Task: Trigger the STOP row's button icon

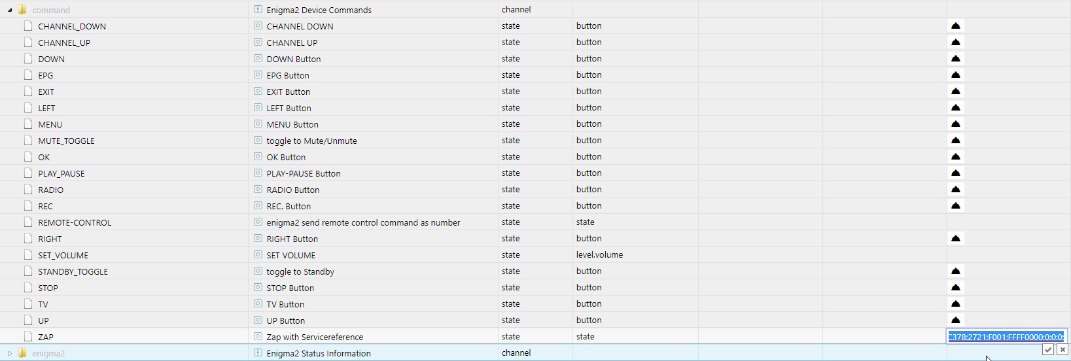Action: pos(955,287)
